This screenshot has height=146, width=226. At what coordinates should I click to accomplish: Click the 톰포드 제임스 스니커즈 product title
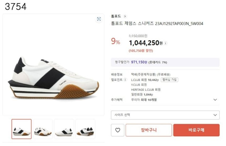(x=157, y=24)
